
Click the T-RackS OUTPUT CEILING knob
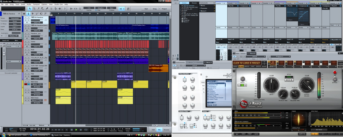307,85
